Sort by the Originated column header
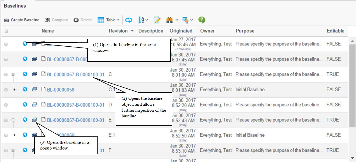 [181, 31]
